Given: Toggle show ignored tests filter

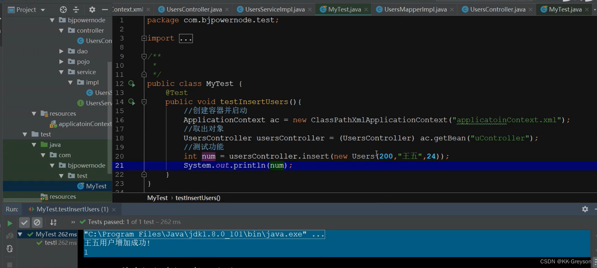Looking at the screenshot, I should (37, 222).
